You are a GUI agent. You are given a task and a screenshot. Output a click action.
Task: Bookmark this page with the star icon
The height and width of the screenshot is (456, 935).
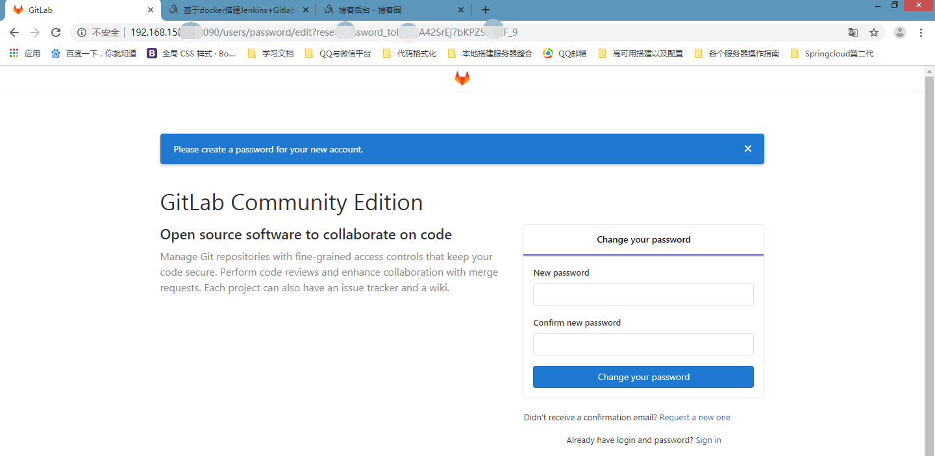tap(874, 32)
